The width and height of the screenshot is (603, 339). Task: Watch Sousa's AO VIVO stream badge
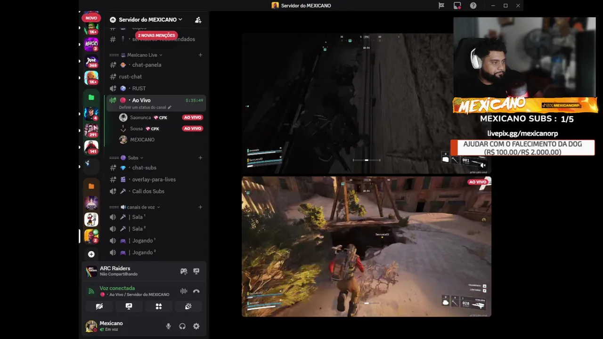click(193, 129)
